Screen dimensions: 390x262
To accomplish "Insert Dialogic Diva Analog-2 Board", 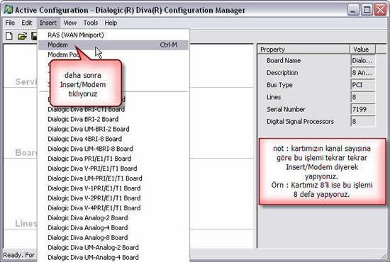I will click(113, 218).
